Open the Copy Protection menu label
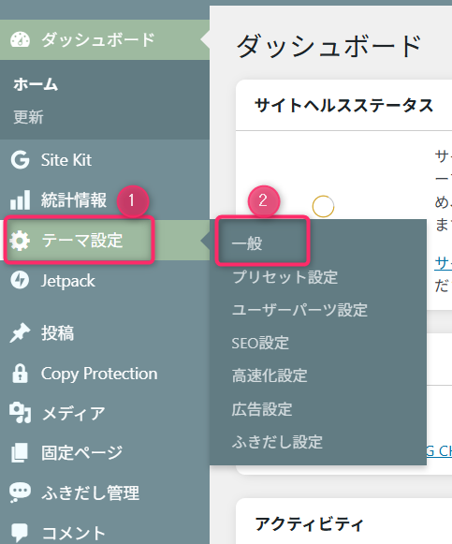This screenshot has height=544, width=452. click(x=99, y=374)
